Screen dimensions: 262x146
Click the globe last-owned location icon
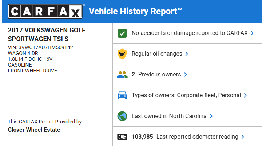(x=122, y=116)
